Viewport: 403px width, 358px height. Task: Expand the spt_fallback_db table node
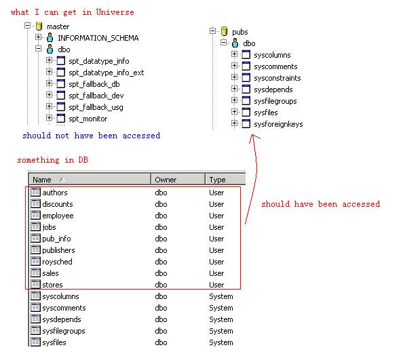click(x=49, y=83)
